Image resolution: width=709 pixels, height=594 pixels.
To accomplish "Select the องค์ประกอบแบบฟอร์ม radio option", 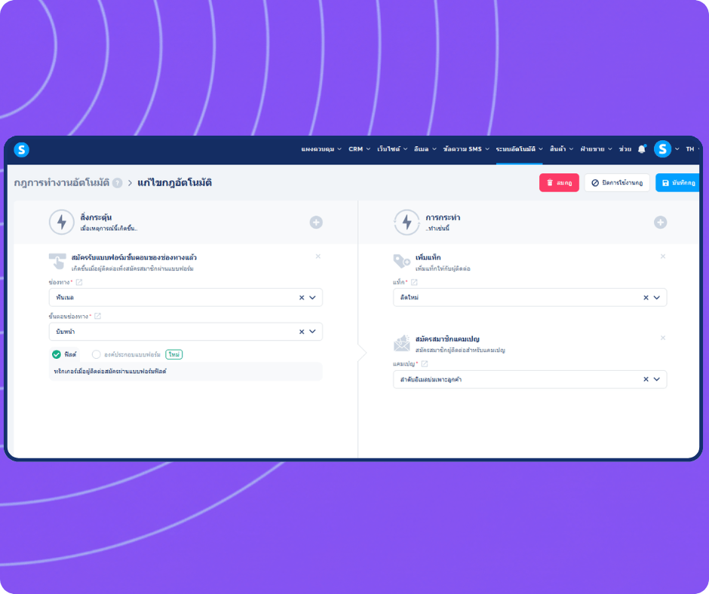I will (96, 354).
